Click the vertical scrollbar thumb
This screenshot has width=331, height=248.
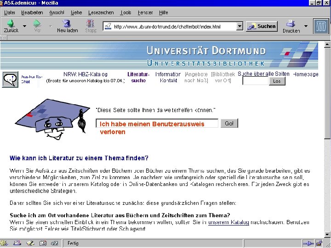tap(327, 93)
